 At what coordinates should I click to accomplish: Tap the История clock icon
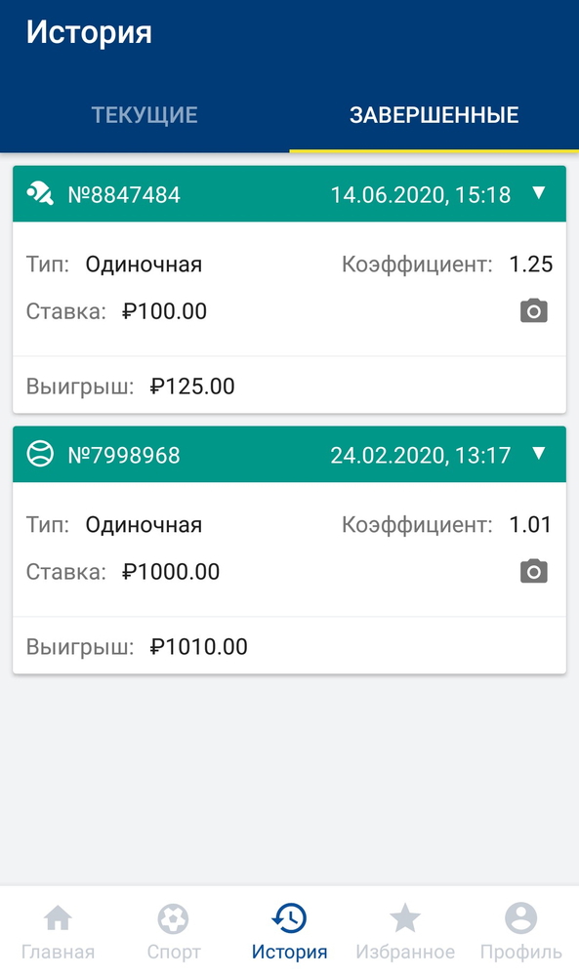click(289, 918)
